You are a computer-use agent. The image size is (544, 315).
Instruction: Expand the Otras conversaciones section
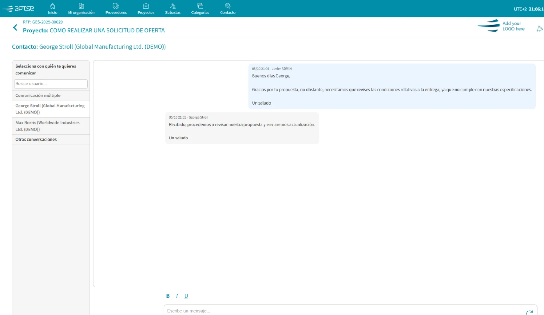point(36,139)
